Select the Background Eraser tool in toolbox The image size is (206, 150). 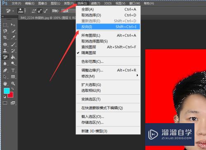tap(5, 57)
